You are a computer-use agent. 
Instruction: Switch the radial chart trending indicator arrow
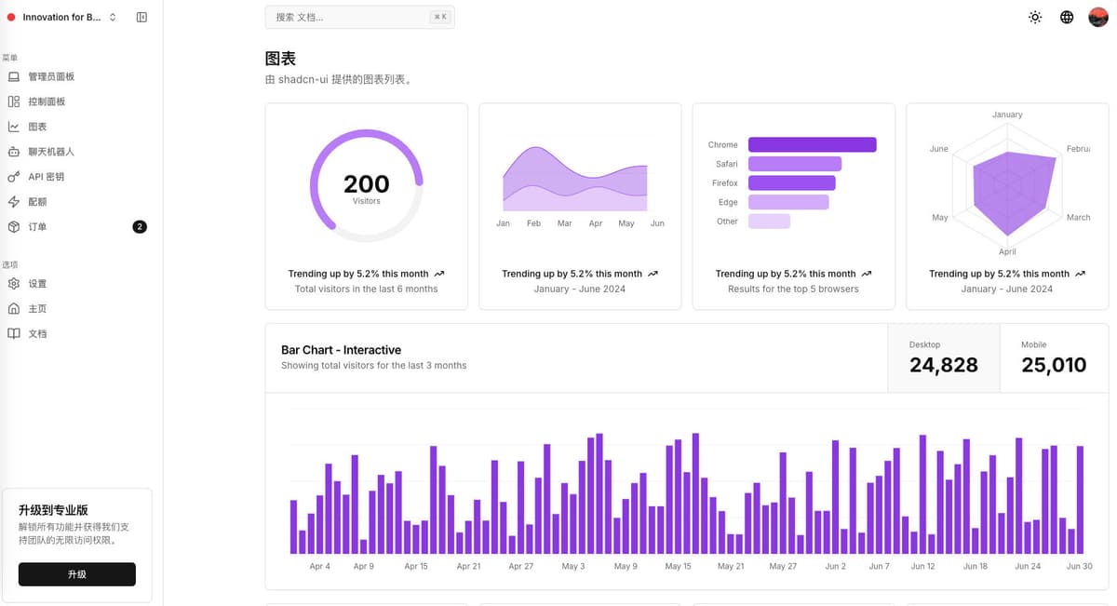point(440,274)
